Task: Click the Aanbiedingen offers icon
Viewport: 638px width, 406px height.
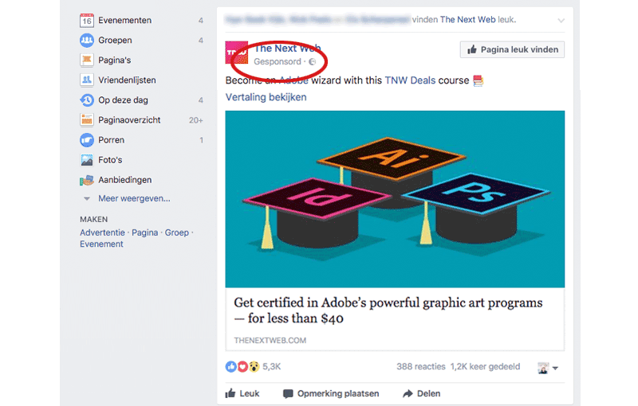Action: [87, 180]
